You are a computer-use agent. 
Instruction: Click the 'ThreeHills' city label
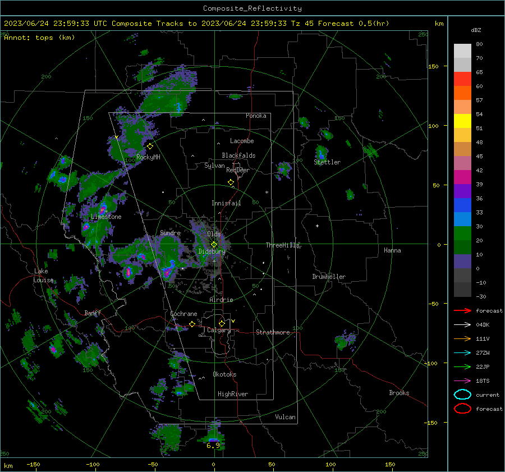tap(282, 245)
